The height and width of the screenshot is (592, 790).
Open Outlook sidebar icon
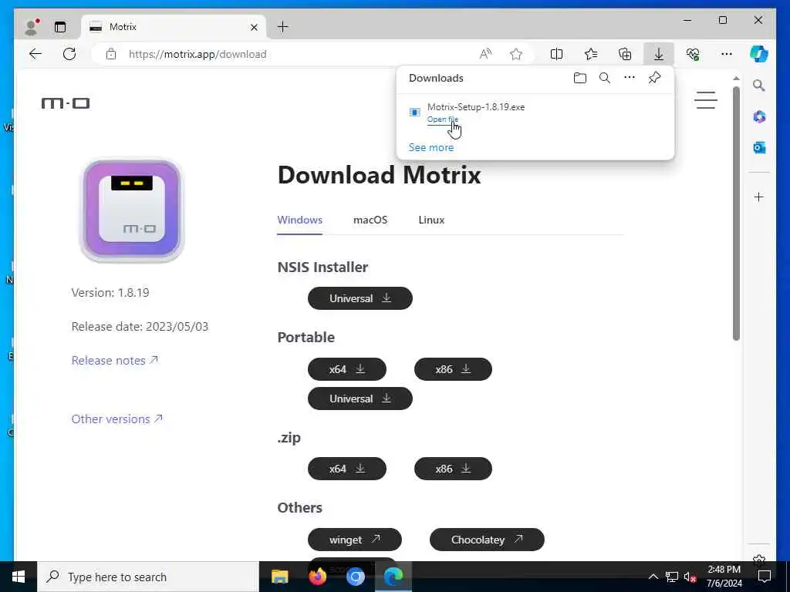click(759, 147)
